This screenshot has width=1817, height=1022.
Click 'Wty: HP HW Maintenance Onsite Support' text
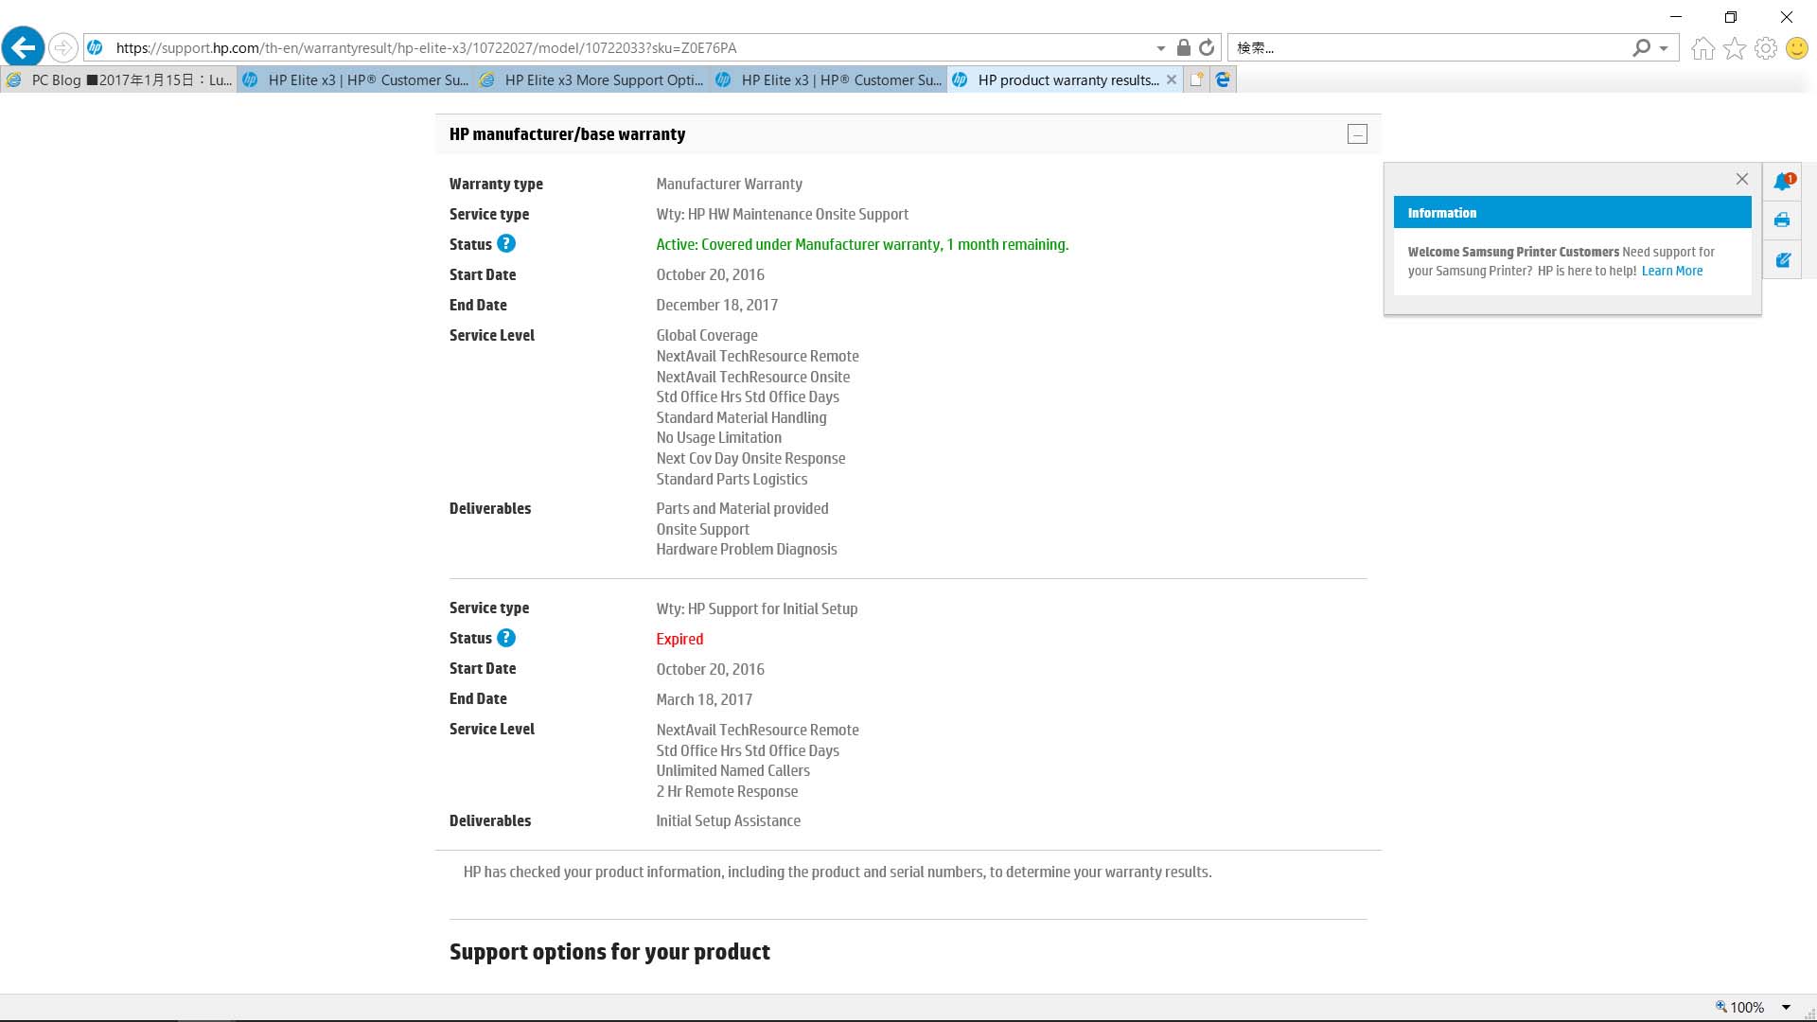tap(782, 214)
